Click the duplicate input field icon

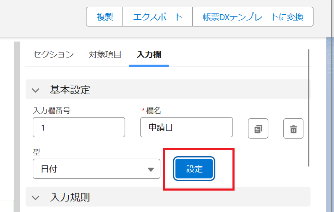click(258, 129)
